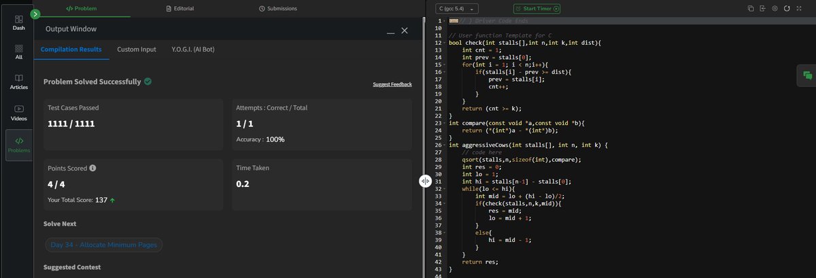Click the copy code icon
This screenshot has width=816, height=278.
click(x=751, y=8)
